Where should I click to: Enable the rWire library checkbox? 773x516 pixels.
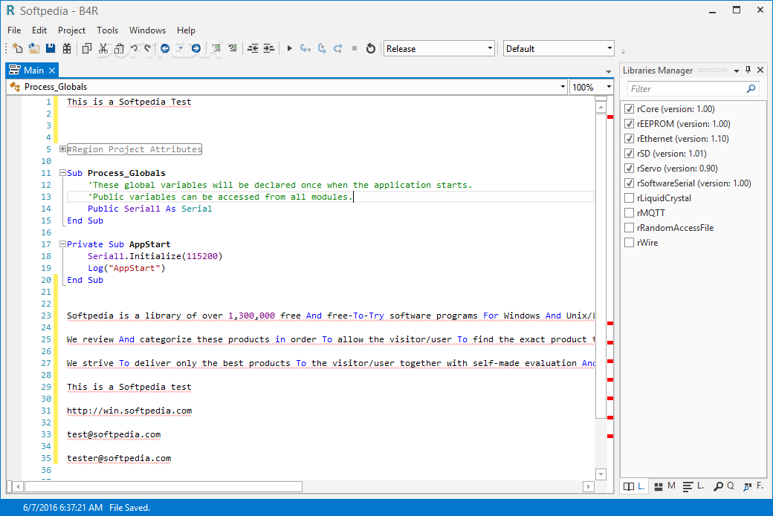coord(629,242)
